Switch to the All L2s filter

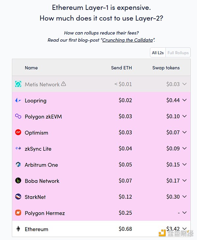158,53
